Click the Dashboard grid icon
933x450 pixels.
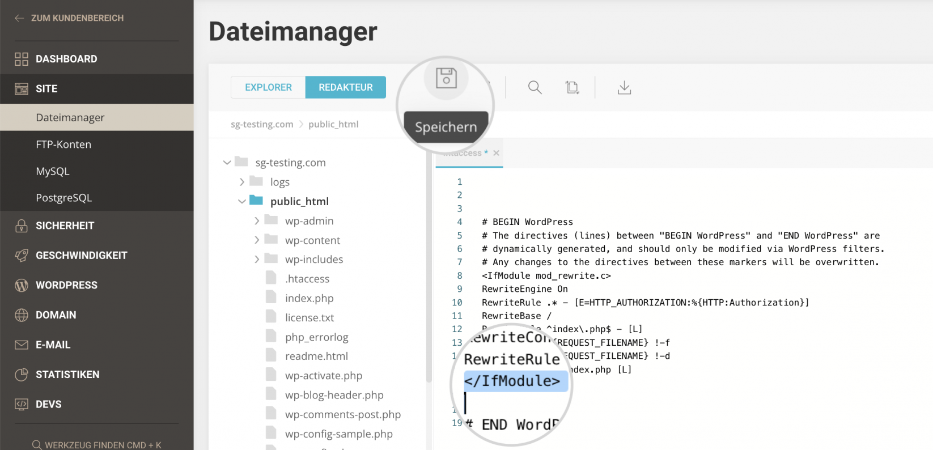22,59
